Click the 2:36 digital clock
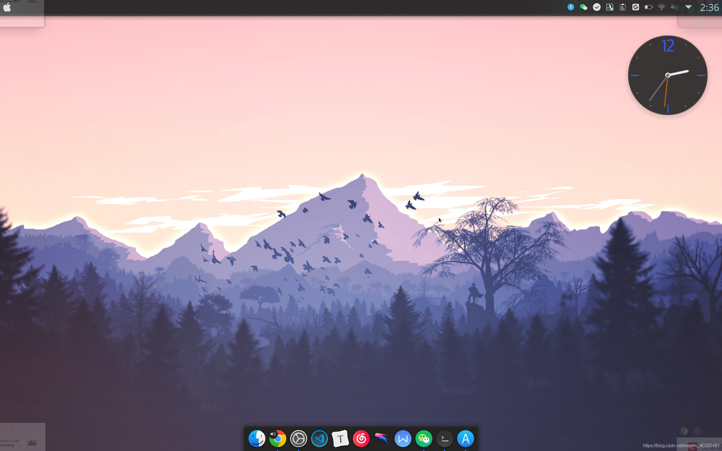The width and height of the screenshot is (722, 451). click(709, 7)
